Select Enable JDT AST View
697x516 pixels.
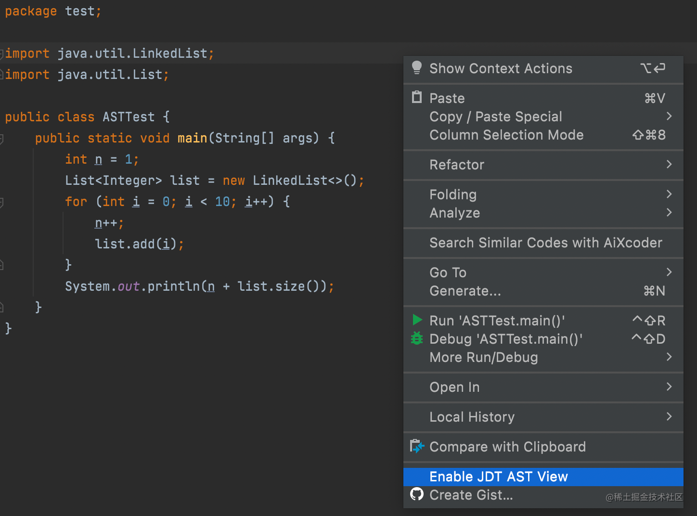[499, 477]
